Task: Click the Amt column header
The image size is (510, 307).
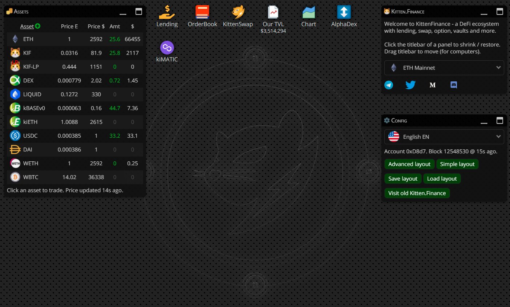Action: tap(115, 26)
